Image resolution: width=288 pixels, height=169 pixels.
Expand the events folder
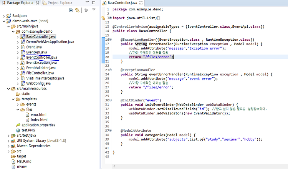18,104
